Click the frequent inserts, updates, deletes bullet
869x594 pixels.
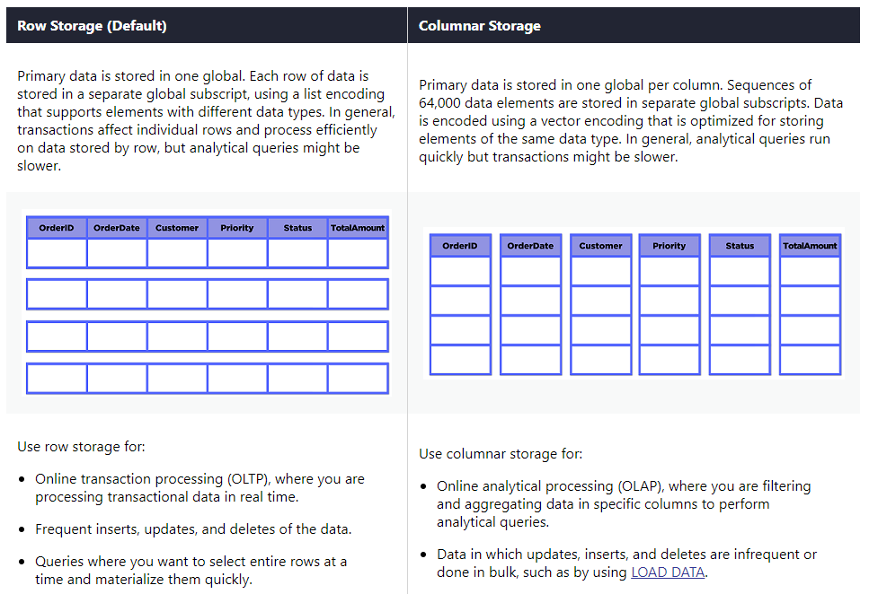(x=193, y=529)
